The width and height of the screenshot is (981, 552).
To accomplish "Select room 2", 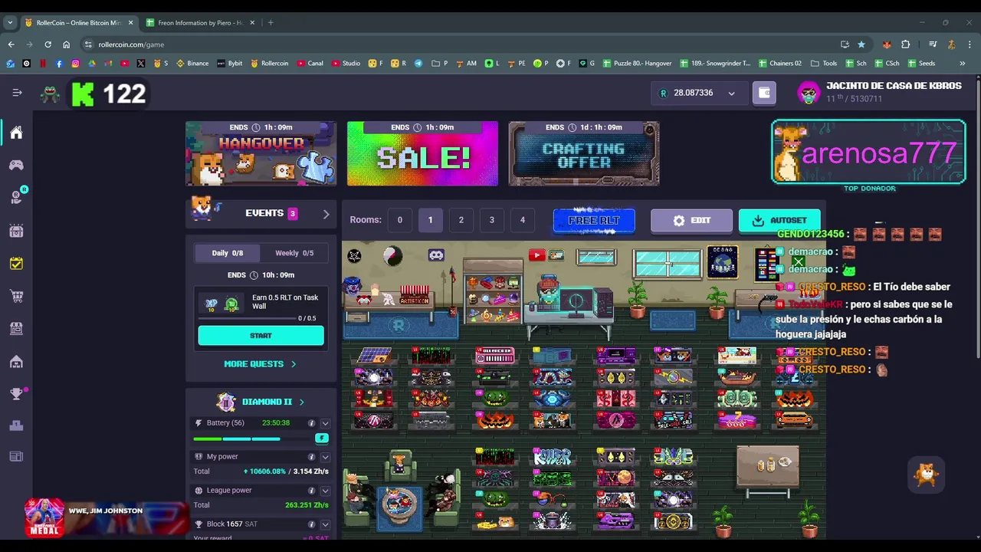I will (x=461, y=220).
